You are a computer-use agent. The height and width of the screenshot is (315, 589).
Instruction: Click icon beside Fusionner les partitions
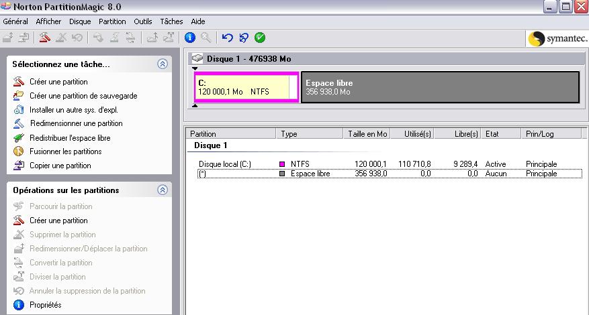click(x=18, y=151)
